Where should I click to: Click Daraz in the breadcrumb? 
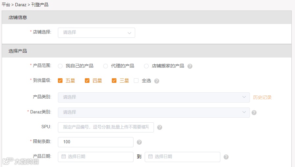click(x=21, y=5)
